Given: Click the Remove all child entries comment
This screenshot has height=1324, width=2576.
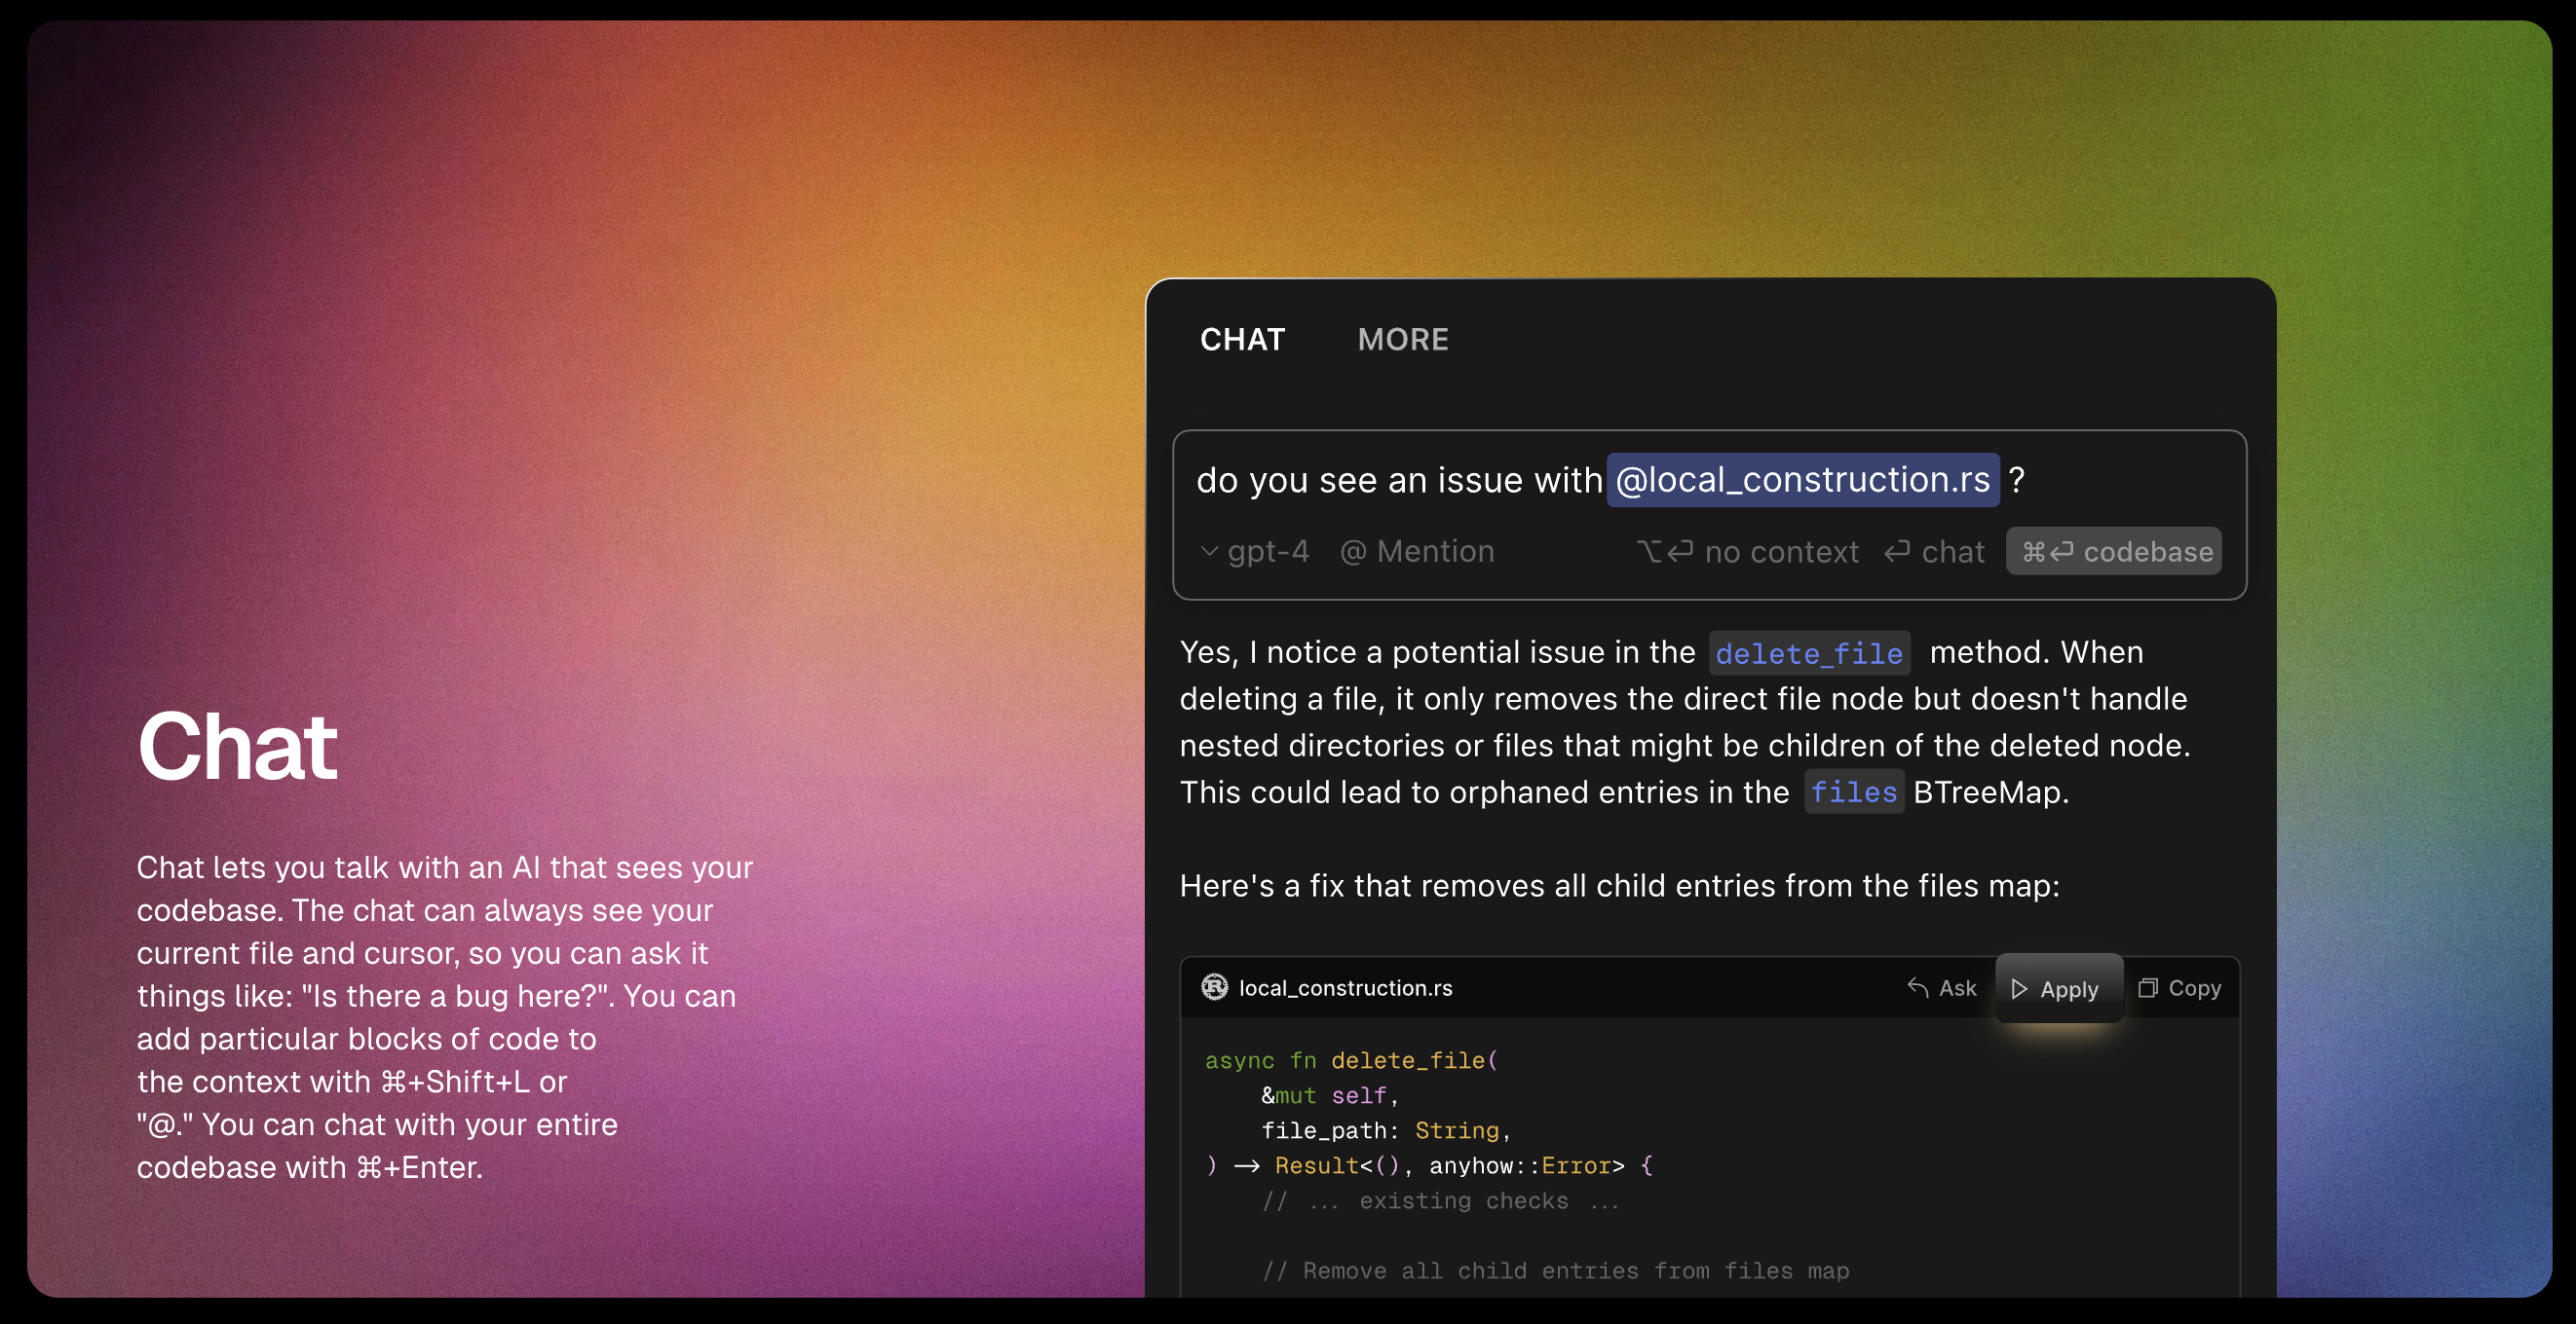Looking at the screenshot, I should pyautogui.click(x=1555, y=1271).
